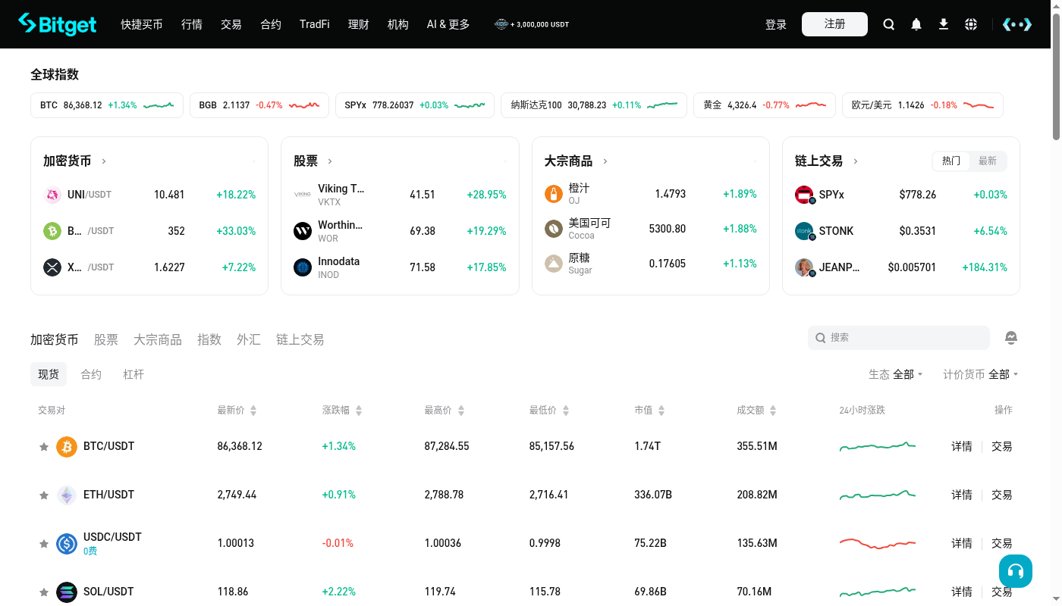Open 详情 for BTC/USDT
Viewport: 1062px width, 606px height.
pos(962,446)
